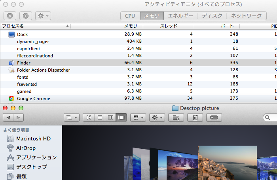Click the new folder button in Finder
The height and width of the screenshot is (180, 277).
click(x=176, y=117)
